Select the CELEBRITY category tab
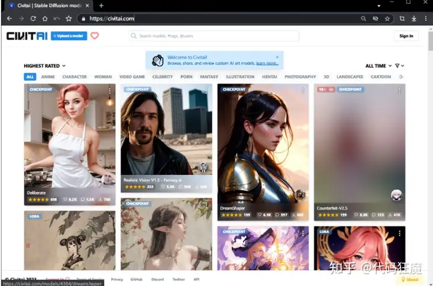The image size is (433, 286). point(162,77)
